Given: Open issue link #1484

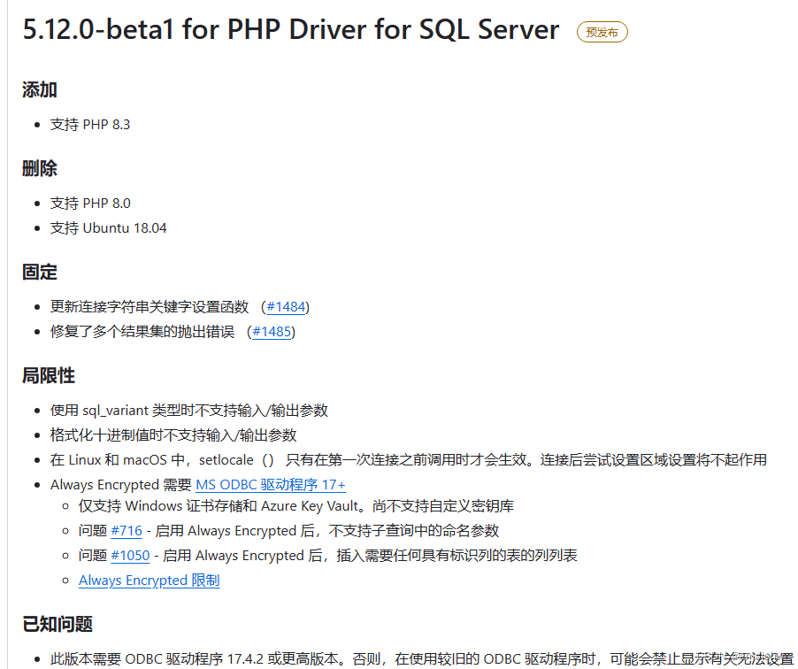Looking at the screenshot, I should [286, 306].
